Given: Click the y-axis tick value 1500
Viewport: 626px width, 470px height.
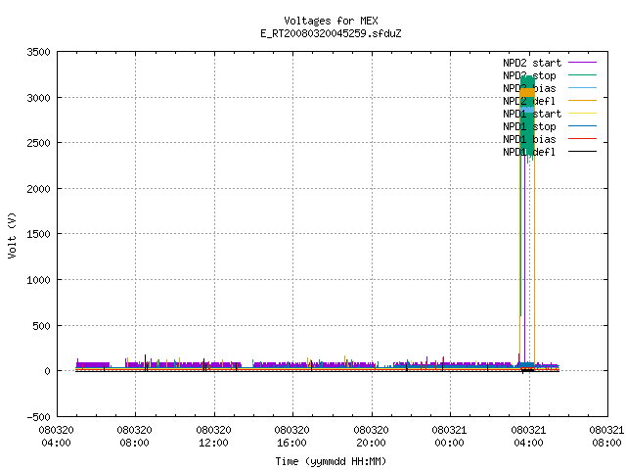Looking at the screenshot, I should pos(39,234).
